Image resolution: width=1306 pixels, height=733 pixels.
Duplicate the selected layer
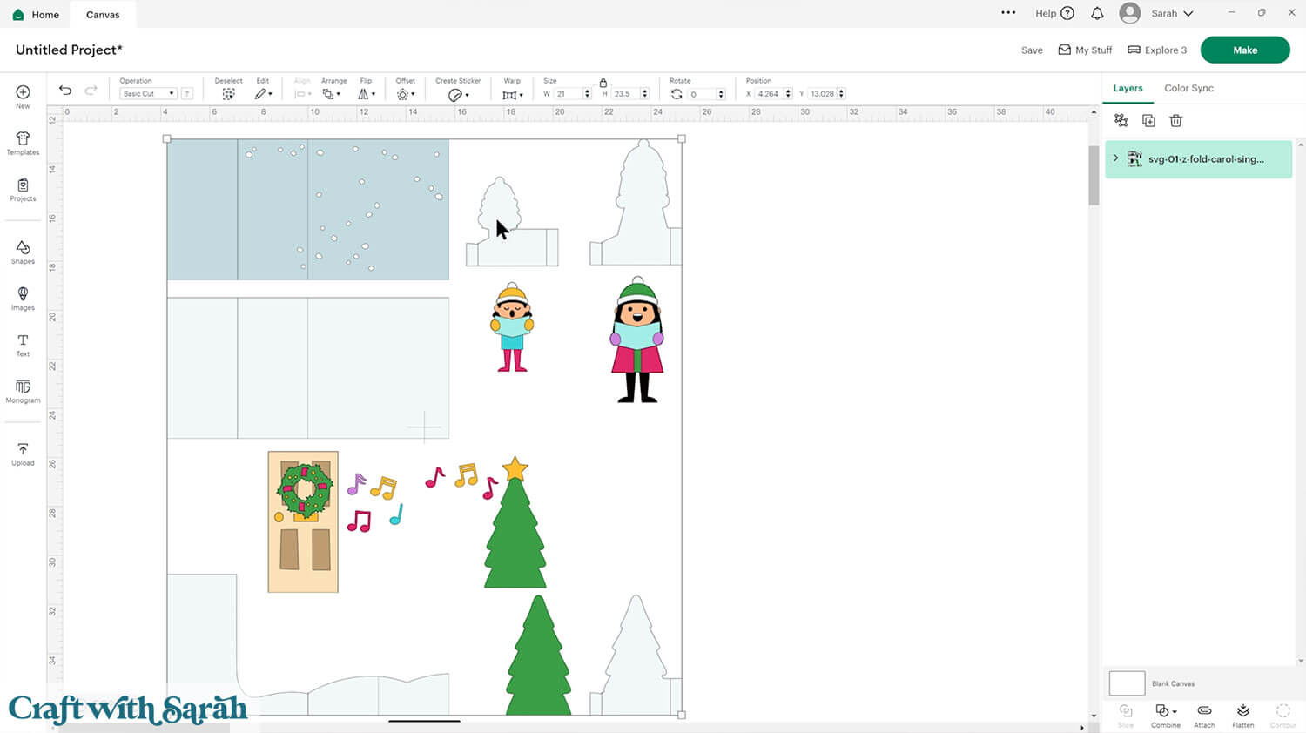pyautogui.click(x=1148, y=121)
